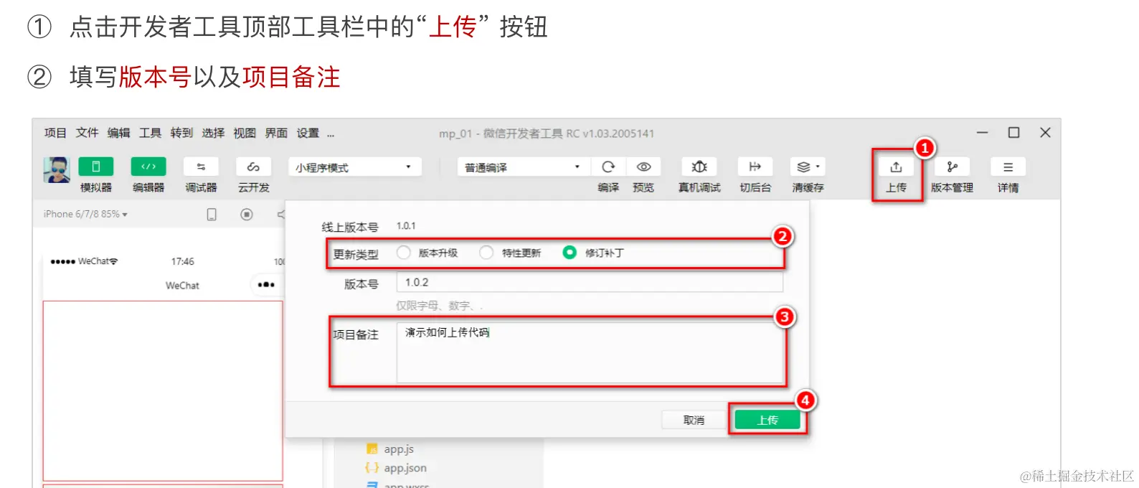Select the Version upgrade (版本升级) radio
This screenshot has width=1139, height=488.
tap(404, 253)
